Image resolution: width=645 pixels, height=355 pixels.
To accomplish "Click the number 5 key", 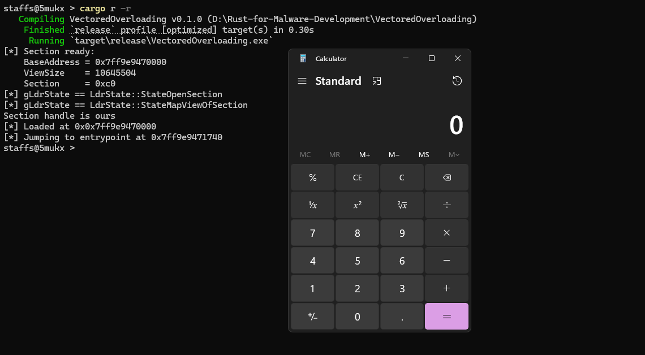I will click(x=357, y=261).
